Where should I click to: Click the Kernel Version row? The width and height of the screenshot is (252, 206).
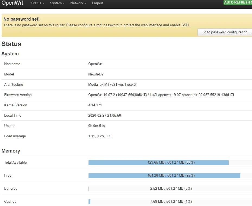(95, 105)
